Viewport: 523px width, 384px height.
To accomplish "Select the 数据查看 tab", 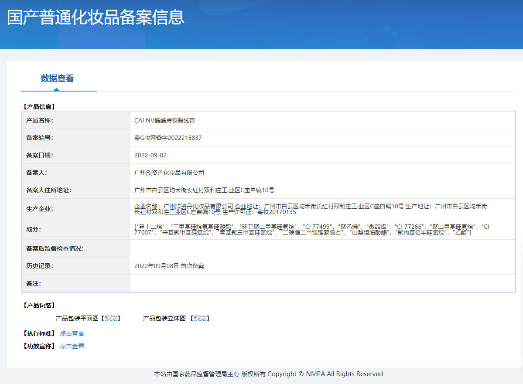I will pyautogui.click(x=58, y=78).
